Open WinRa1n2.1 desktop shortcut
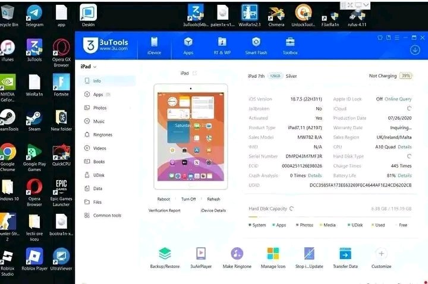This screenshot has width=428, height=284. point(250,16)
